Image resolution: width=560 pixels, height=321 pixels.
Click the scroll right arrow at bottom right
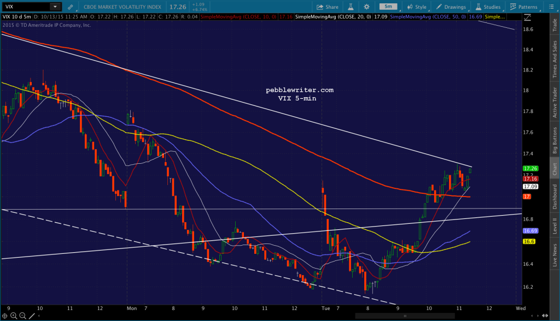(x=538, y=316)
